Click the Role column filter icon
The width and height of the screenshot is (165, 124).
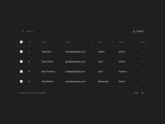coord(112,42)
